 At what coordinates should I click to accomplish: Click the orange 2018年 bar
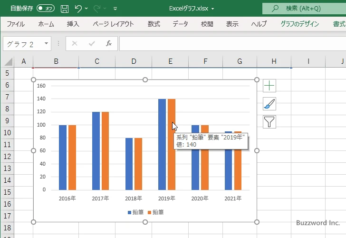click(x=138, y=164)
